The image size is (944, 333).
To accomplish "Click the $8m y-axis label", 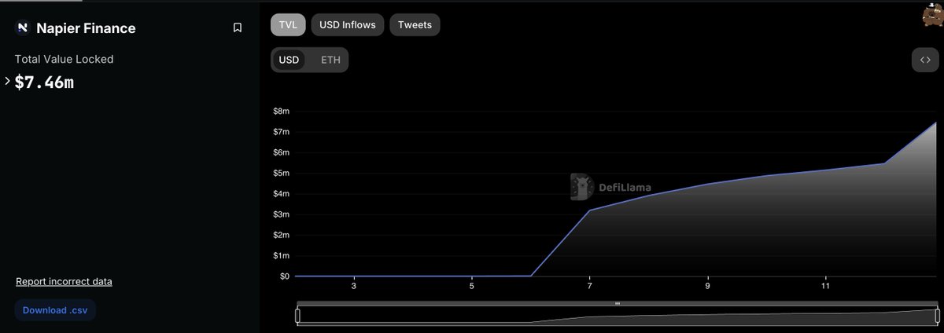I will (281, 111).
